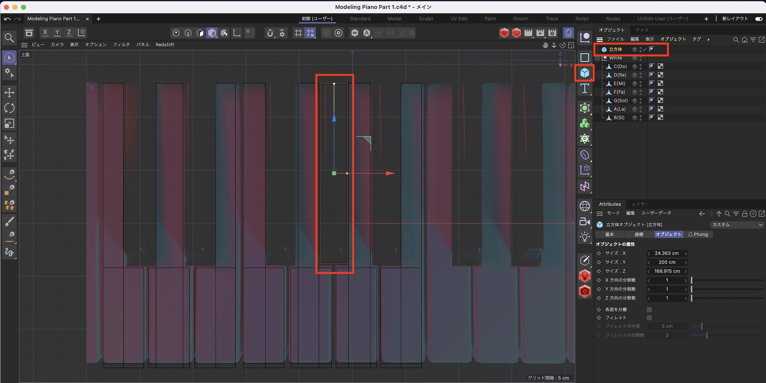Open the 座標 attributes tab
This screenshot has height=383, width=766.
tap(639, 235)
